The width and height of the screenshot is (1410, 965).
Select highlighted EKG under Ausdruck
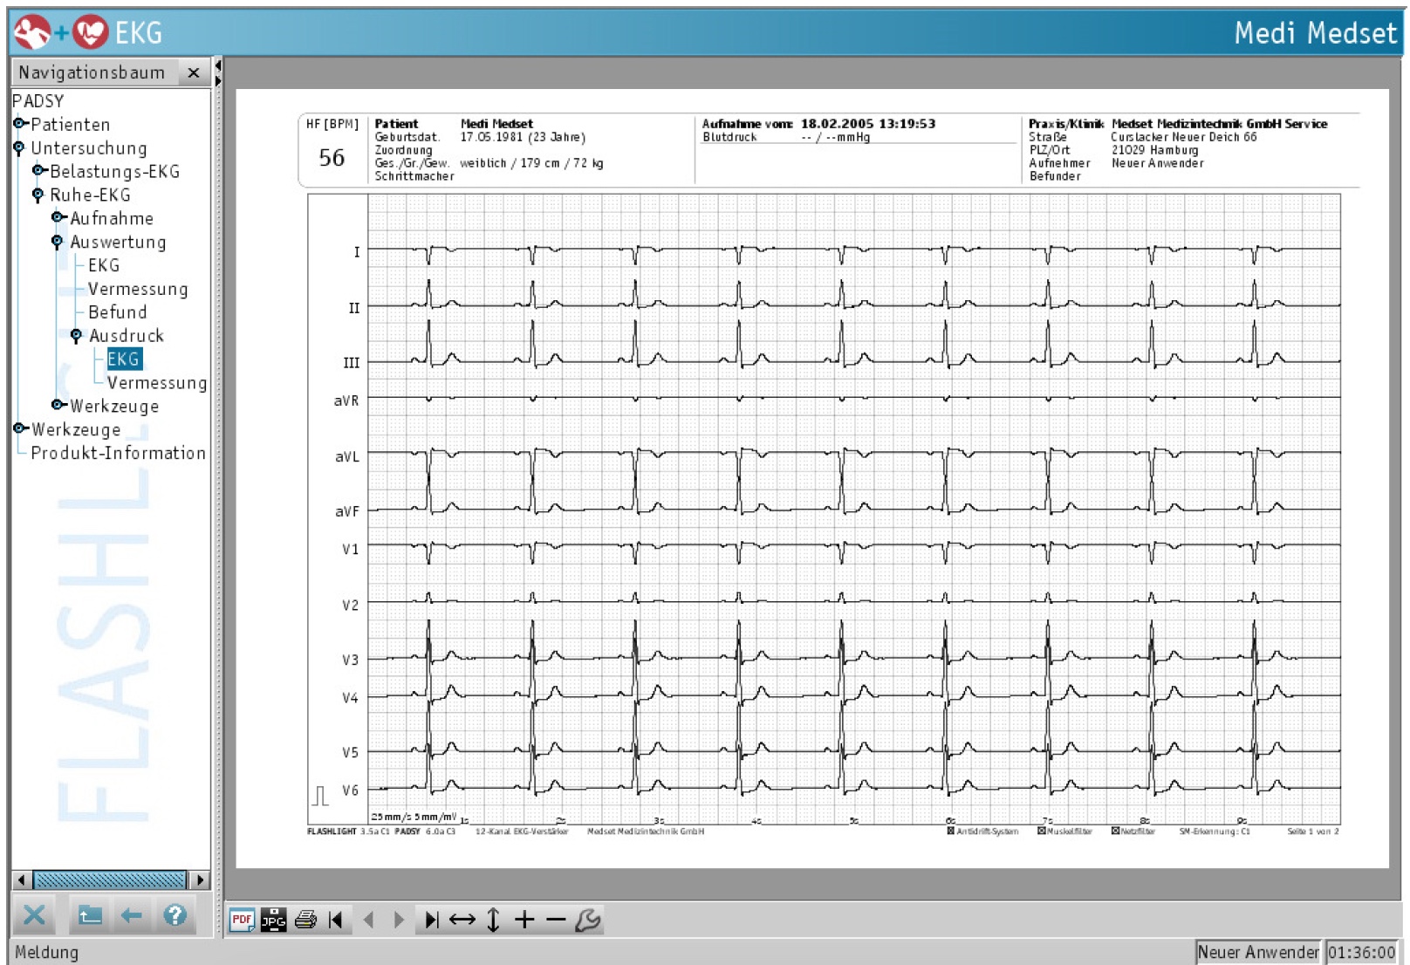123,359
